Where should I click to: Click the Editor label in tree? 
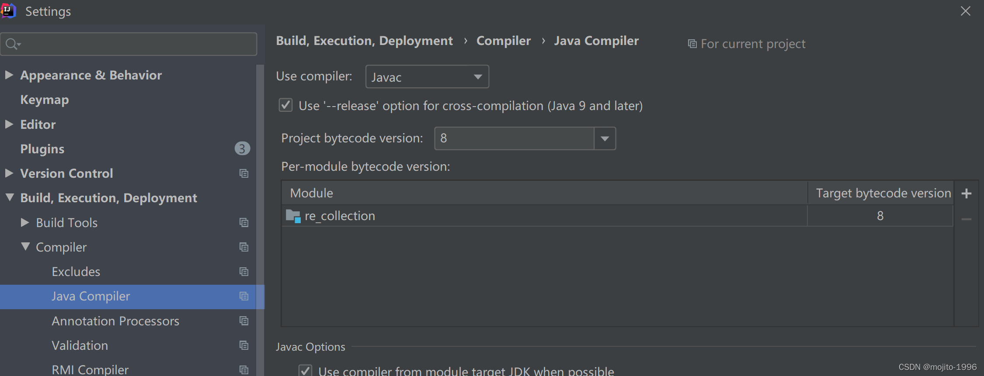click(x=38, y=124)
